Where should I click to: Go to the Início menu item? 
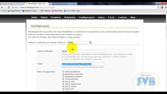(x=34, y=17)
